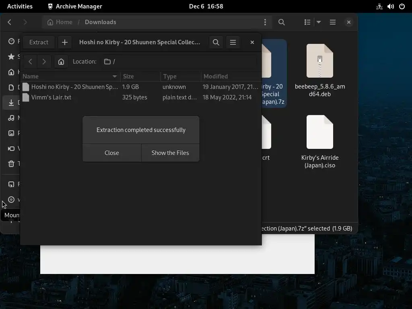Open floppy drive entry in sidebar
412x309 pixels.
click(11, 184)
